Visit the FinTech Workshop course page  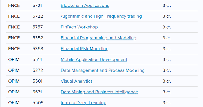tap(79, 27)
